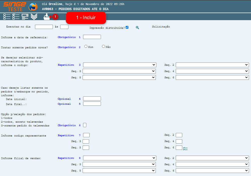Open the form search icon in toolbar
This screenshot has width=251, height=176.
pyautogui.click(x=25, y=17)
